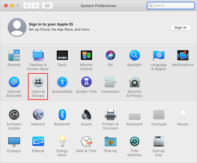Image resolution: width=197 pixels, height=163 pixels.
Task: Click the Sign In button
Action: [x=181, y=28]
